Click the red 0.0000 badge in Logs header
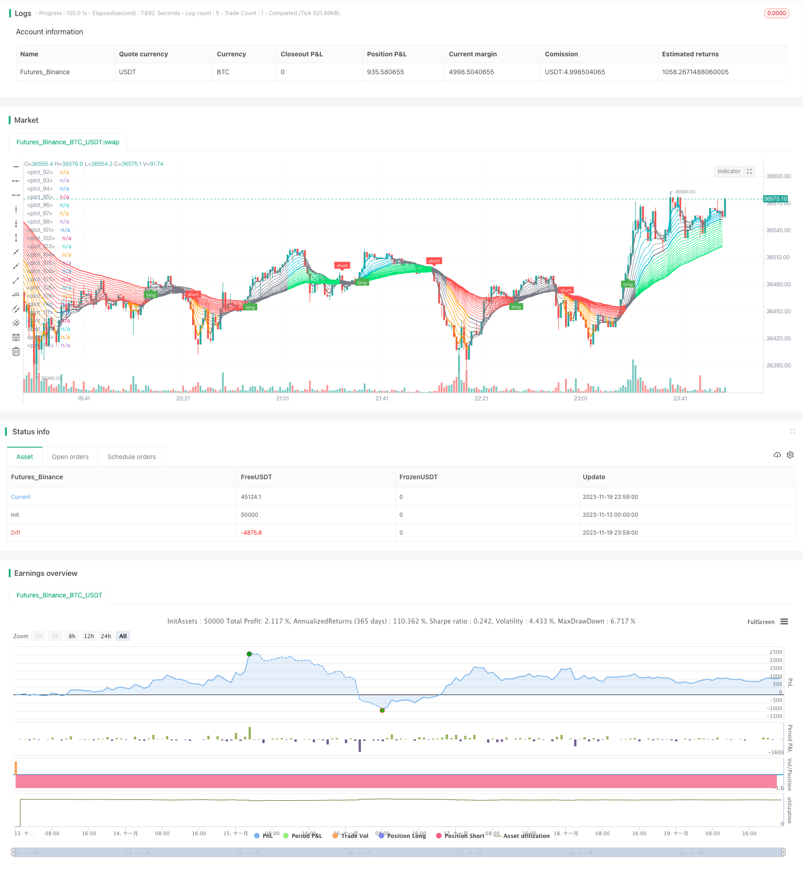This screenshot has width=803, height=870. pos(776,13)
